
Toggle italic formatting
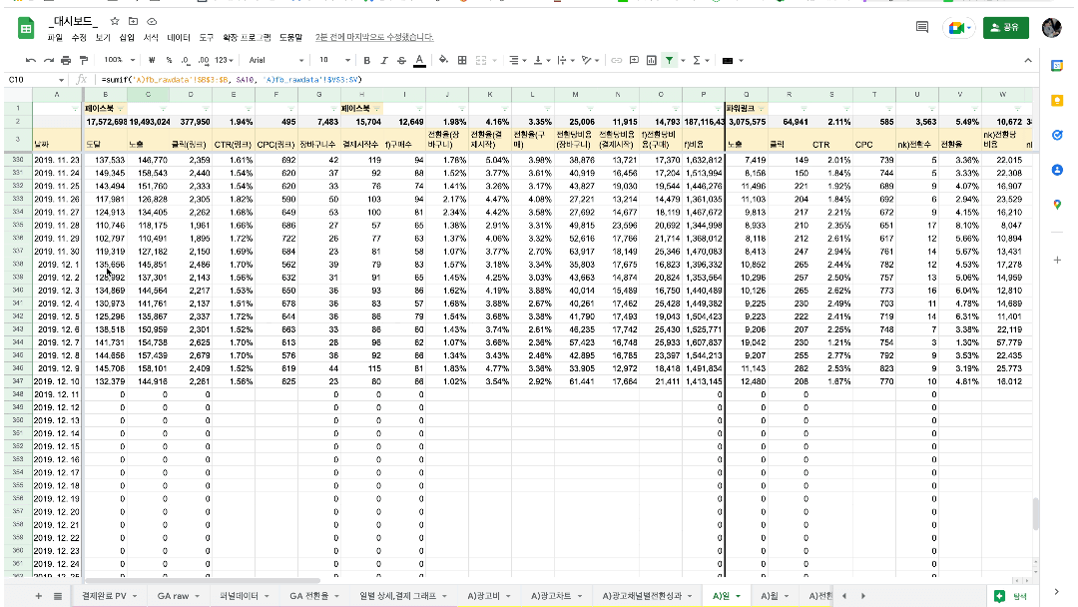384,61
